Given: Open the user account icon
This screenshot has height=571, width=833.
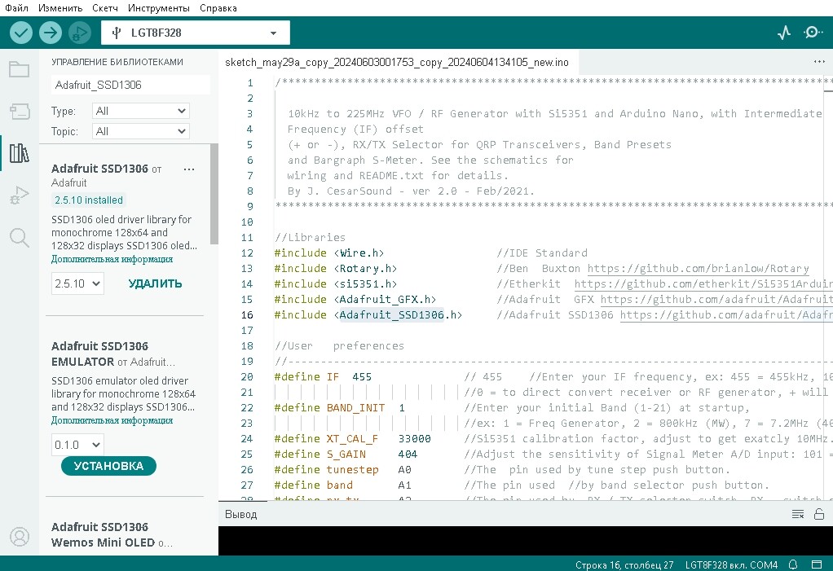Looking at the screenshot, I should tap(20, 537).
